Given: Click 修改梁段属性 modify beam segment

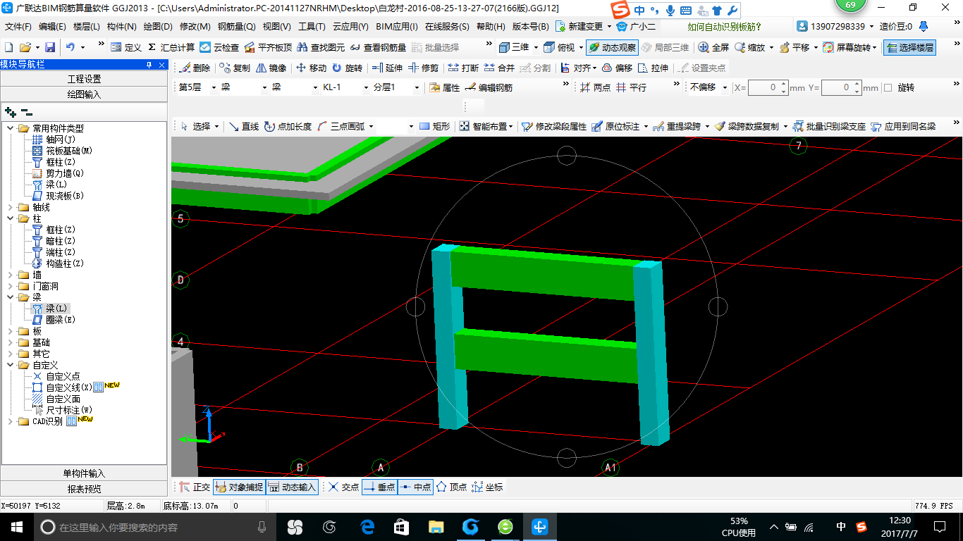Looking at the screenshot, I should pyautogui.click(x=554, y=127).
